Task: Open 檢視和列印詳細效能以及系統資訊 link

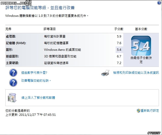Action: (x=136, y=72)
